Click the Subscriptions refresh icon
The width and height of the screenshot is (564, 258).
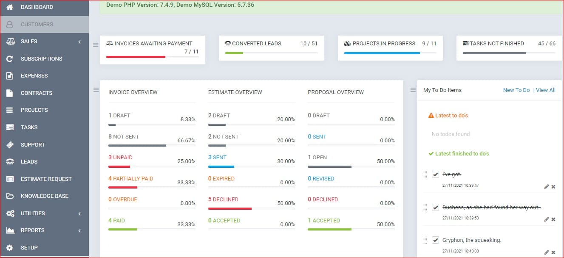coord(10,59)
